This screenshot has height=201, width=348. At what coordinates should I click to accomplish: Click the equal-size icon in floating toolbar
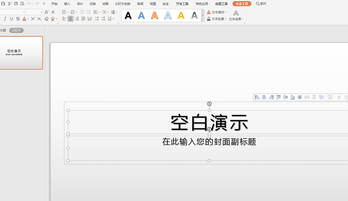pyautogui.click(x=321, y=97)
